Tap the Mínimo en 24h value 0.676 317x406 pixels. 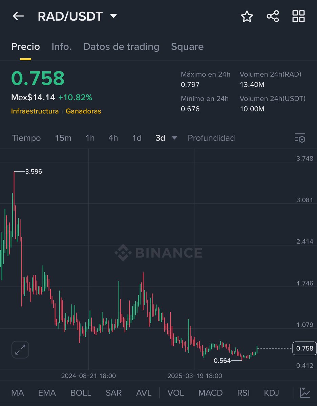pyautogui.click(x=190, y=109)
